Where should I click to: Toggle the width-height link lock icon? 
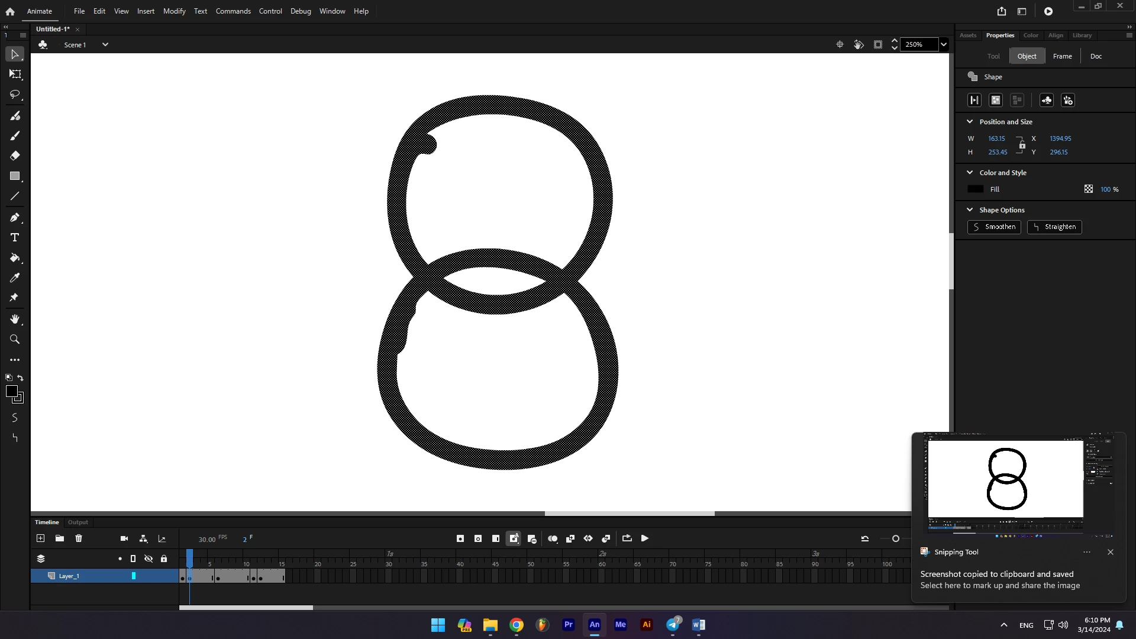tap(1022, 145)
